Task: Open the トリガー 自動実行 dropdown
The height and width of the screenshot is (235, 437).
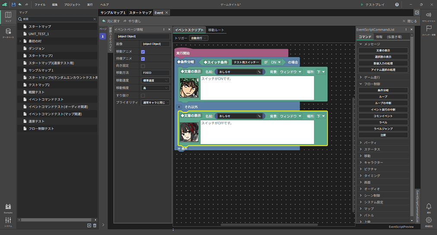Action: pyautogui.click(x=199, y=38)
